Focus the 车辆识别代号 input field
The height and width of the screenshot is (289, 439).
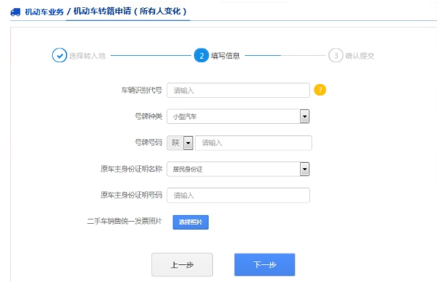[x=238, y=90]
